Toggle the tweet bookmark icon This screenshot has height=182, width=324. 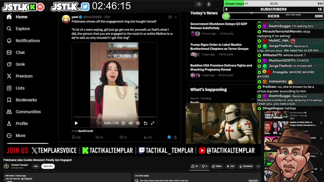click(x=169, y=137)
